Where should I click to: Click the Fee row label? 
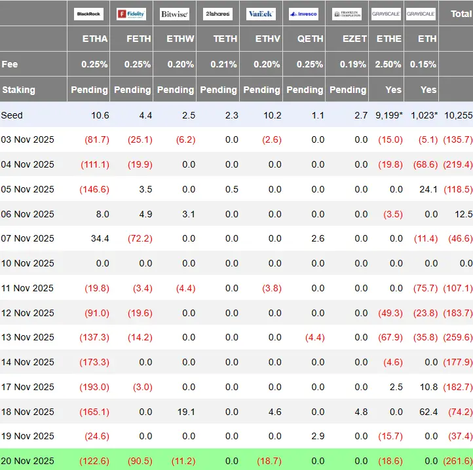click(10, 64)
